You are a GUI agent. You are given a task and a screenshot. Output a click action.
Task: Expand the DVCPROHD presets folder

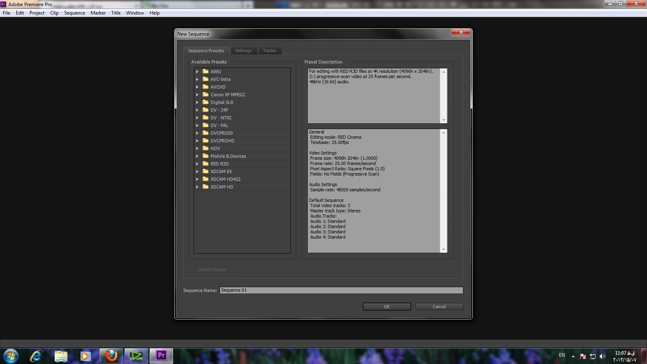coord(197,141)
